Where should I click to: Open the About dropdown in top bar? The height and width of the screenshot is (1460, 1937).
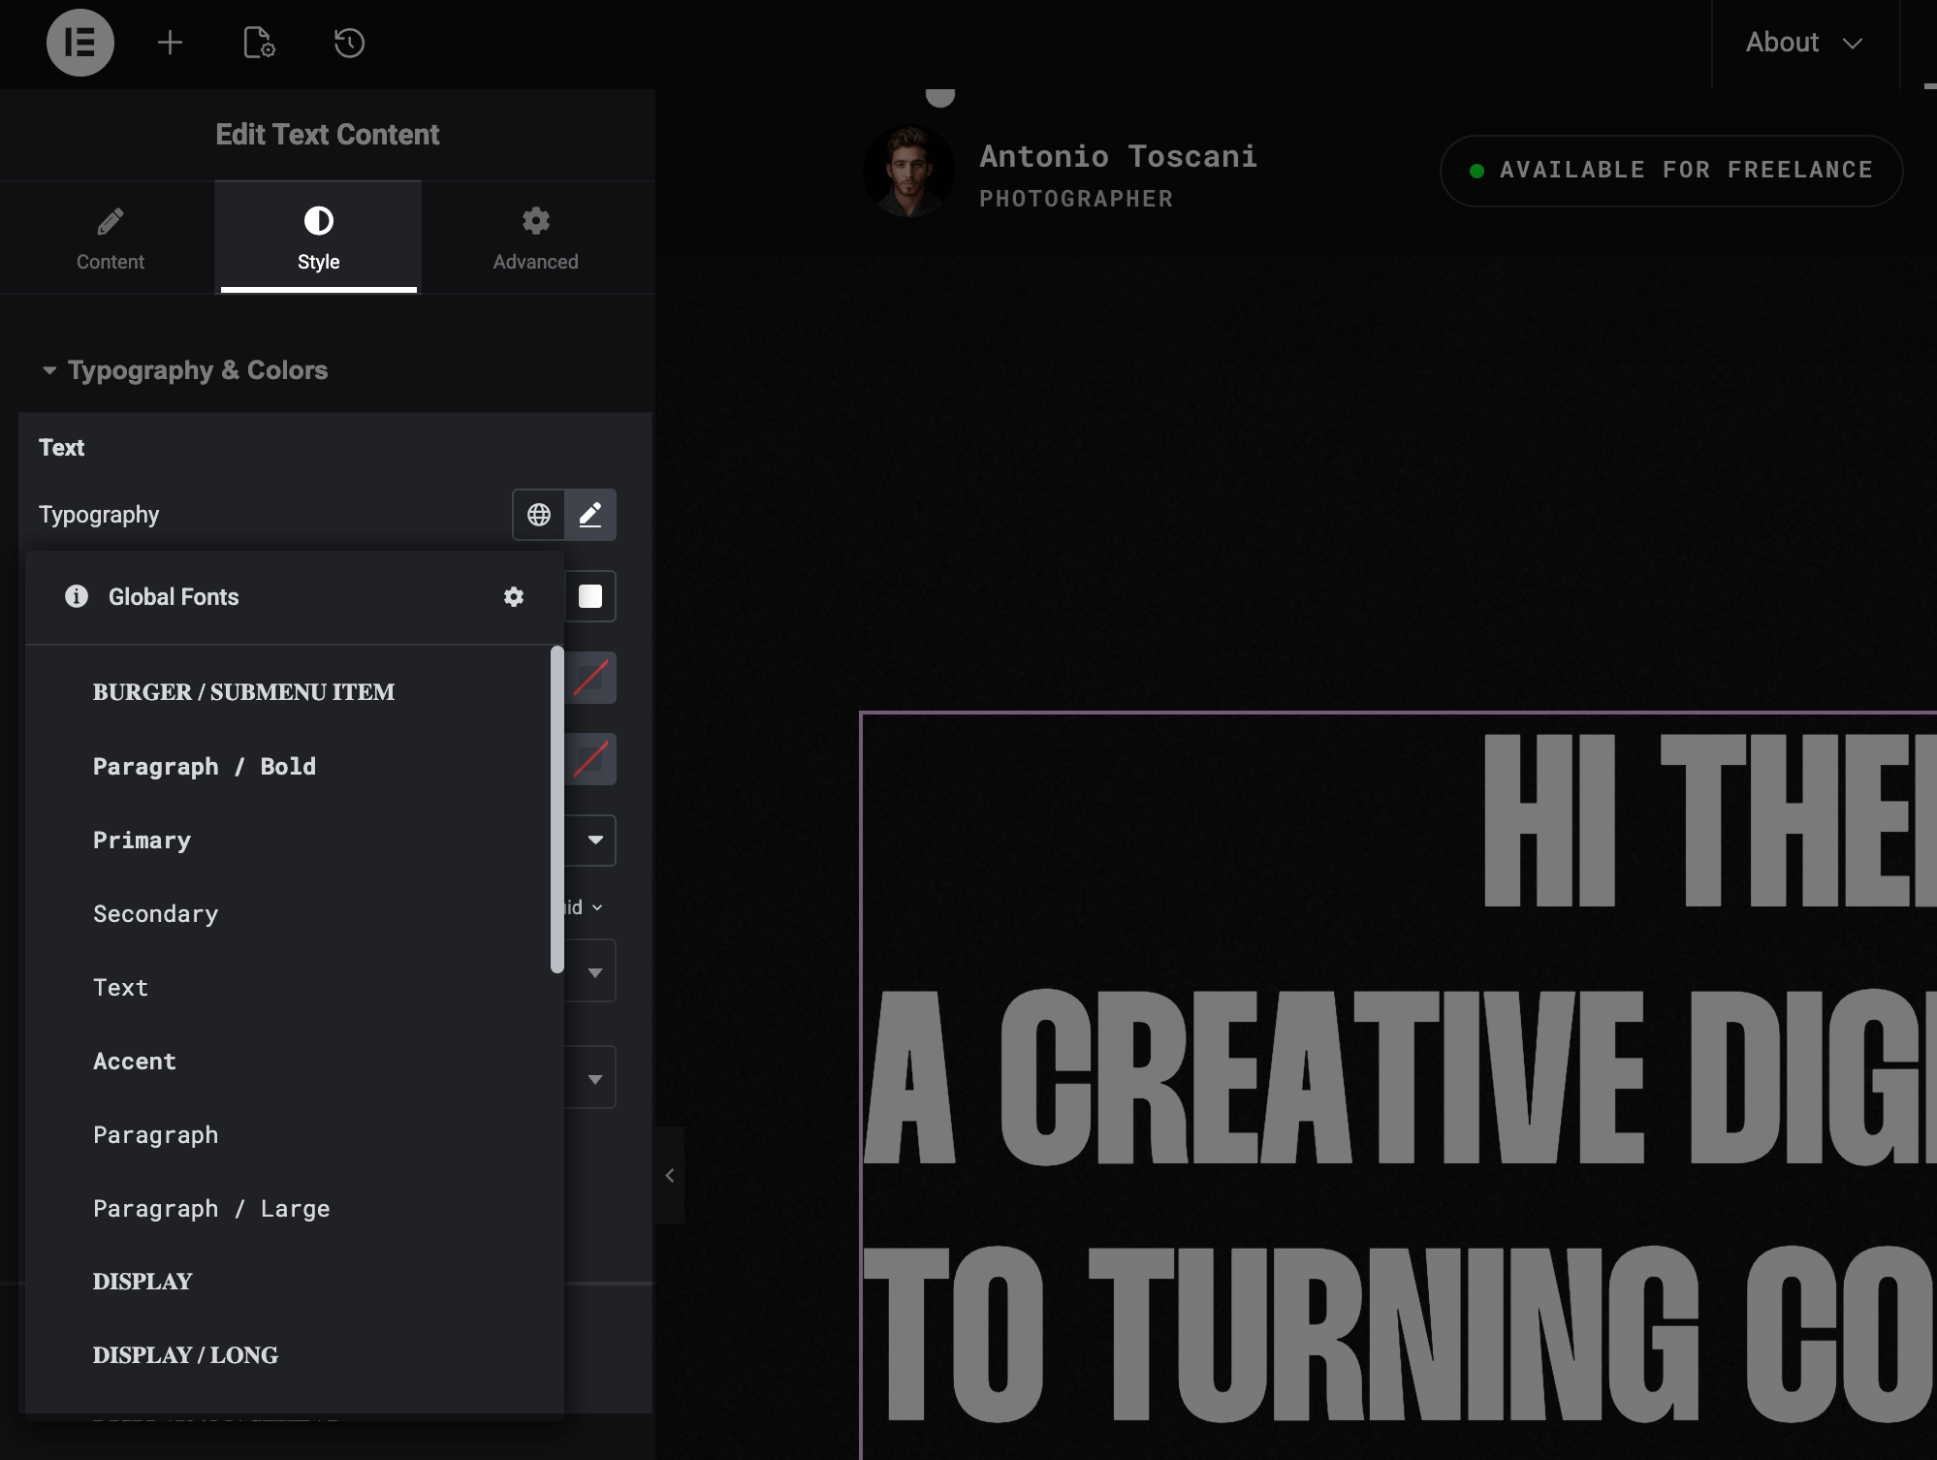tap(1803, 43)
